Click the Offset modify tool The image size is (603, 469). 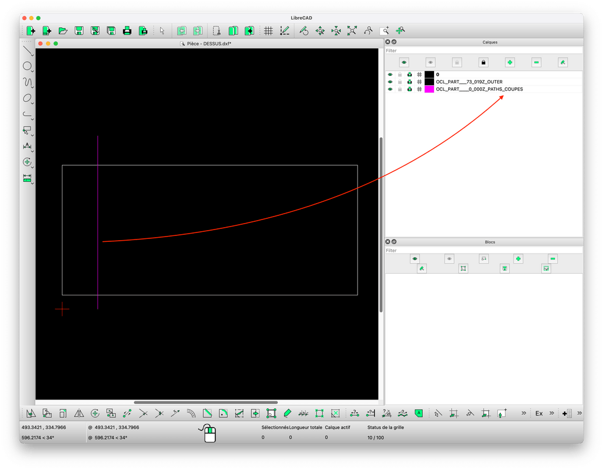[191, 414]
